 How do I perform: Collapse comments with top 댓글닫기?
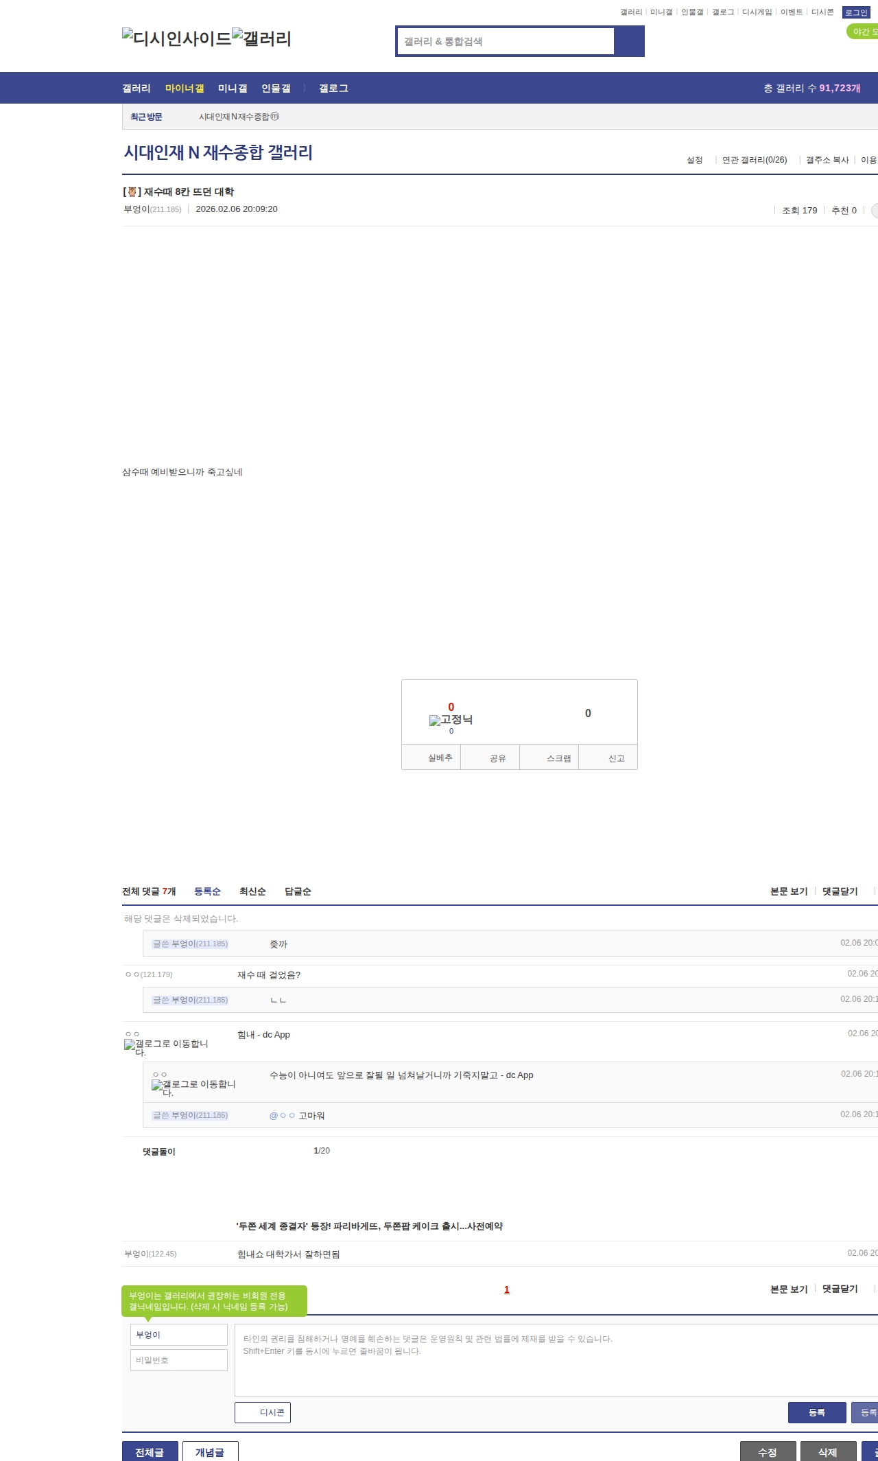coord(840,891)
